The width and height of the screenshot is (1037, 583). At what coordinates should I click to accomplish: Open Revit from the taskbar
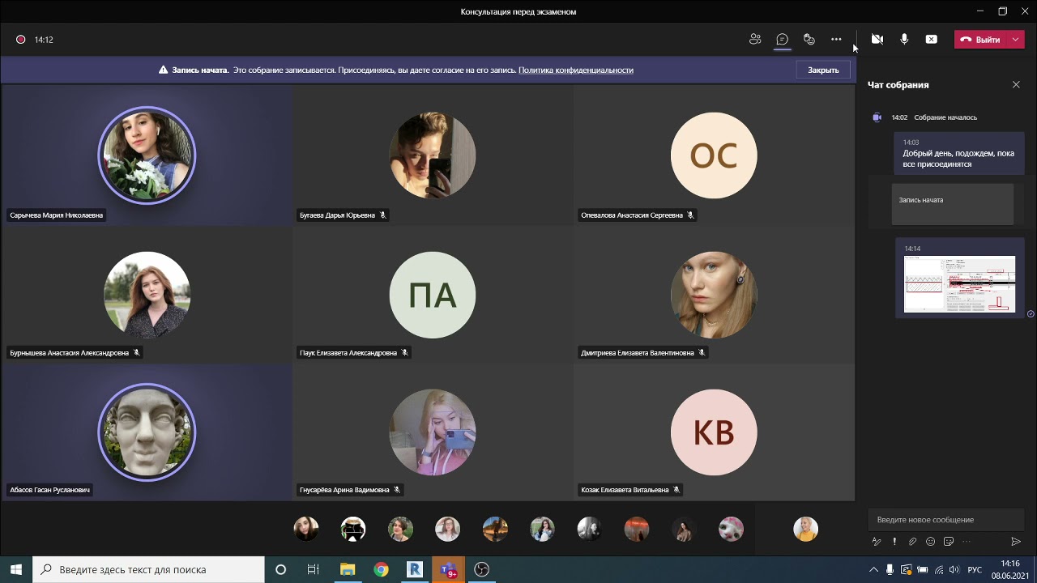[x=414, y=569]
